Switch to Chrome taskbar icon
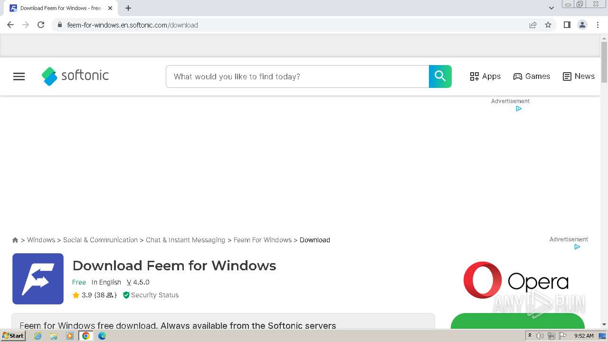 pos(86,336)
